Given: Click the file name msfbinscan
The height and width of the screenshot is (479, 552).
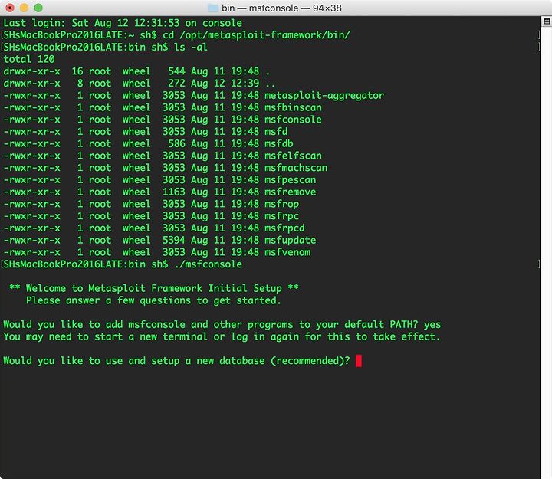Looking at the screenshot, I should coord(293,107).
